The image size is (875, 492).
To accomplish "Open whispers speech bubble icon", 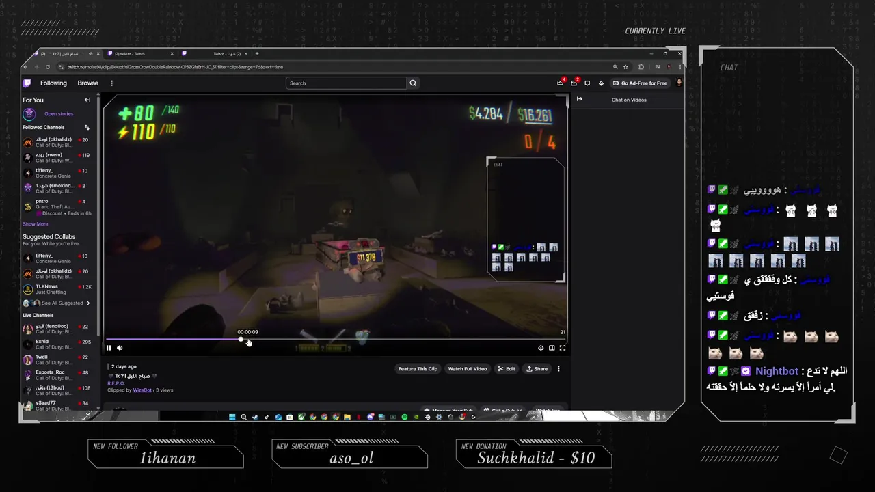I will [x=587, y=83].
